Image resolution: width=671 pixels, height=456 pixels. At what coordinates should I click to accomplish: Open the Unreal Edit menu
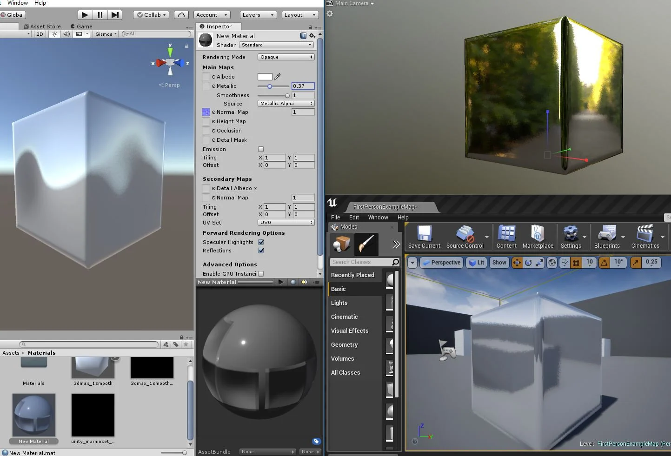point(354,217)
